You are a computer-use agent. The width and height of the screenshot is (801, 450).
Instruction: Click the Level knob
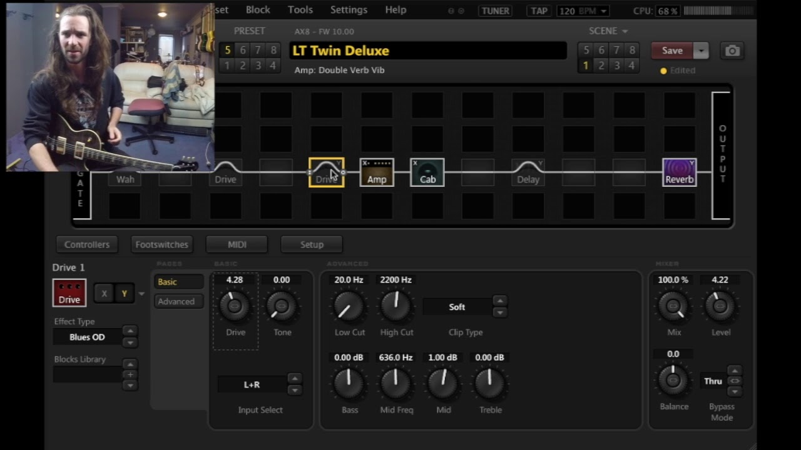pos(720,306)
